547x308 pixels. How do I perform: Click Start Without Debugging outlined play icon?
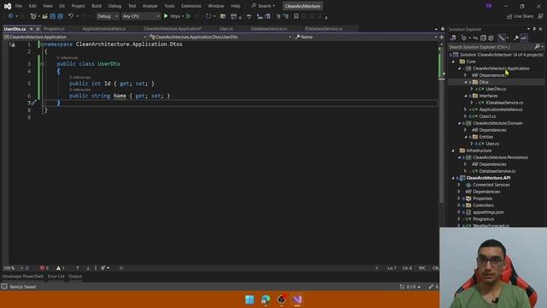pyautogui.click(x=188, y=16)
